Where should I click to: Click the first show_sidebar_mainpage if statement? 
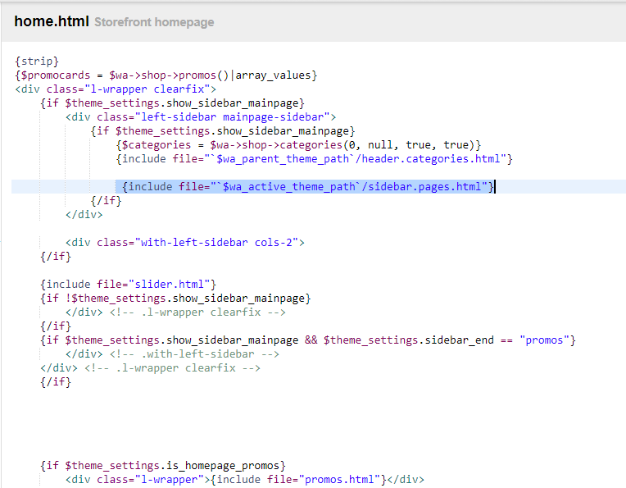[172, 103]
